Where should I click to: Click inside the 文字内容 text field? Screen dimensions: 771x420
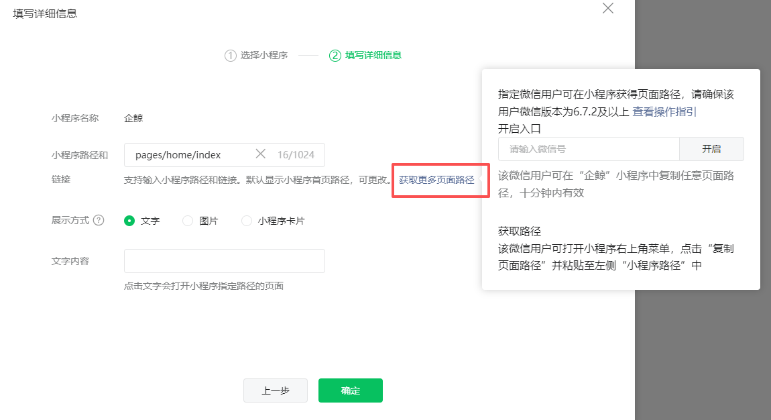point(224,261)
